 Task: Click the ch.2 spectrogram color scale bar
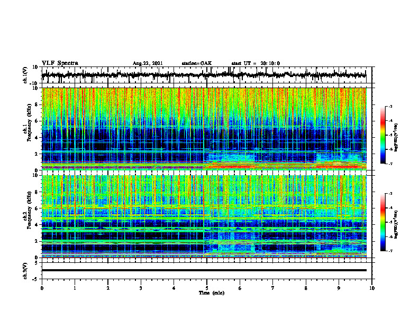pos(382,222)
